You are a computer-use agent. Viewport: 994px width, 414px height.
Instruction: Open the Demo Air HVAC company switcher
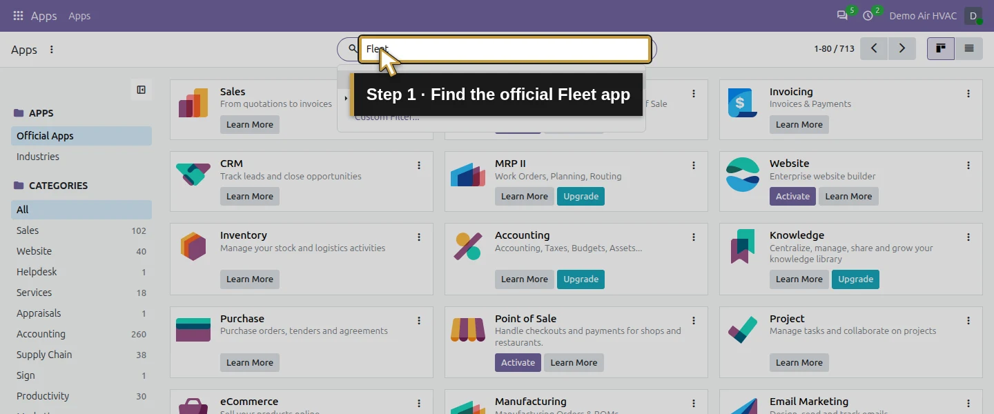923,16
